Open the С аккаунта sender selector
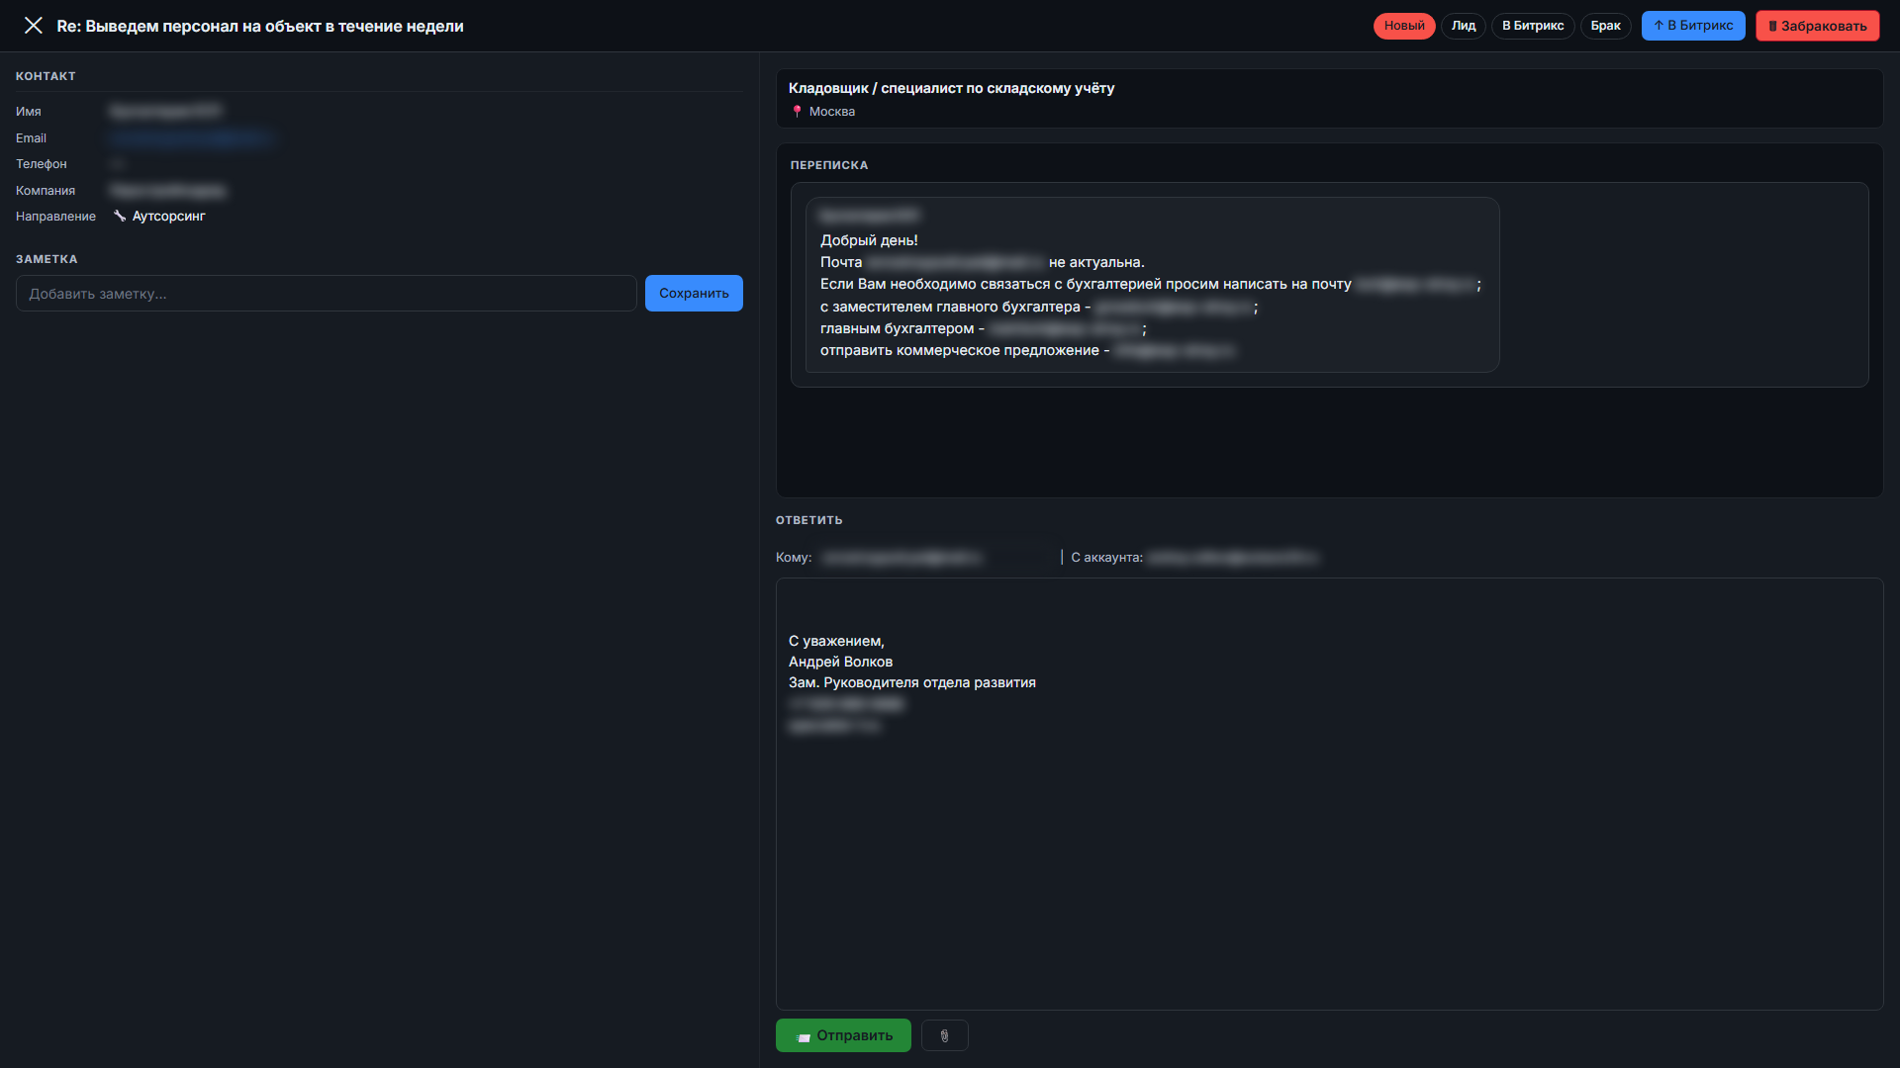The height and width of the screenshot is (1068, 1900). pyautogui.click(x=1232, y=558)
